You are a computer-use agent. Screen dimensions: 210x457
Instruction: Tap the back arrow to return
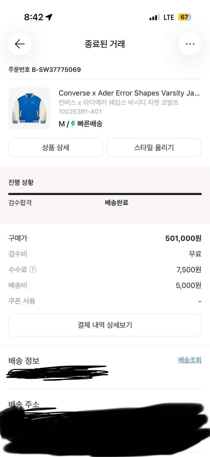19,44
